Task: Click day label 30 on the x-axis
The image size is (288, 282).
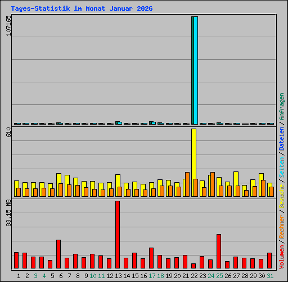Action: click(262, 276)
